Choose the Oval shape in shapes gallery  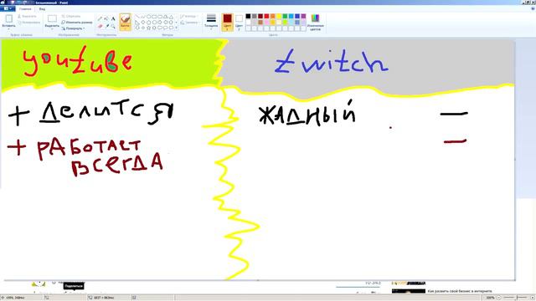click(149, 17)
